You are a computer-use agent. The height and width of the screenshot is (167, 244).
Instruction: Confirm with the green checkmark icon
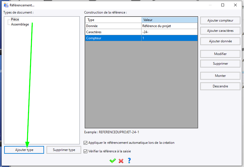point(112,161)
